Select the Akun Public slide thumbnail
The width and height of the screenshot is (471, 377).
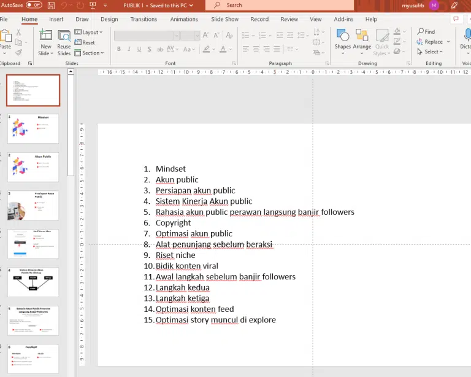34,167
